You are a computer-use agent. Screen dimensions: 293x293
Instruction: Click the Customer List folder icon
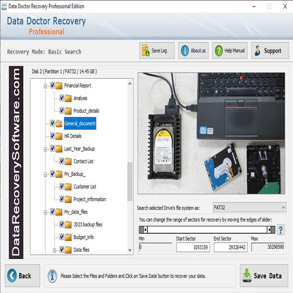click(x=68, y=187)
